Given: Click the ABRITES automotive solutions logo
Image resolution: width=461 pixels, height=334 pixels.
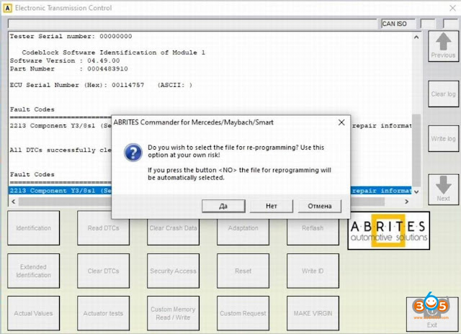Looking at the screenshot, I should click(389, 231).
